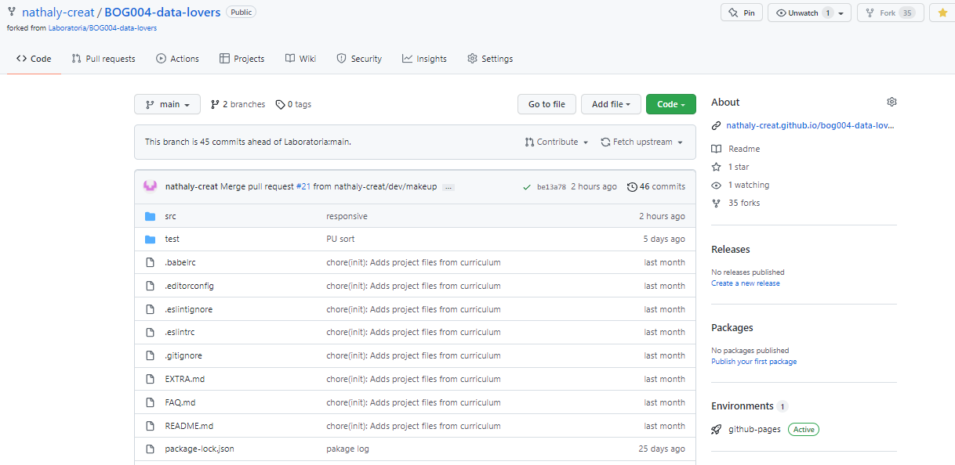Open the .eslintrc file
Image resolution: width=955 pixels, height=465 pixels.
coord(180,332)
